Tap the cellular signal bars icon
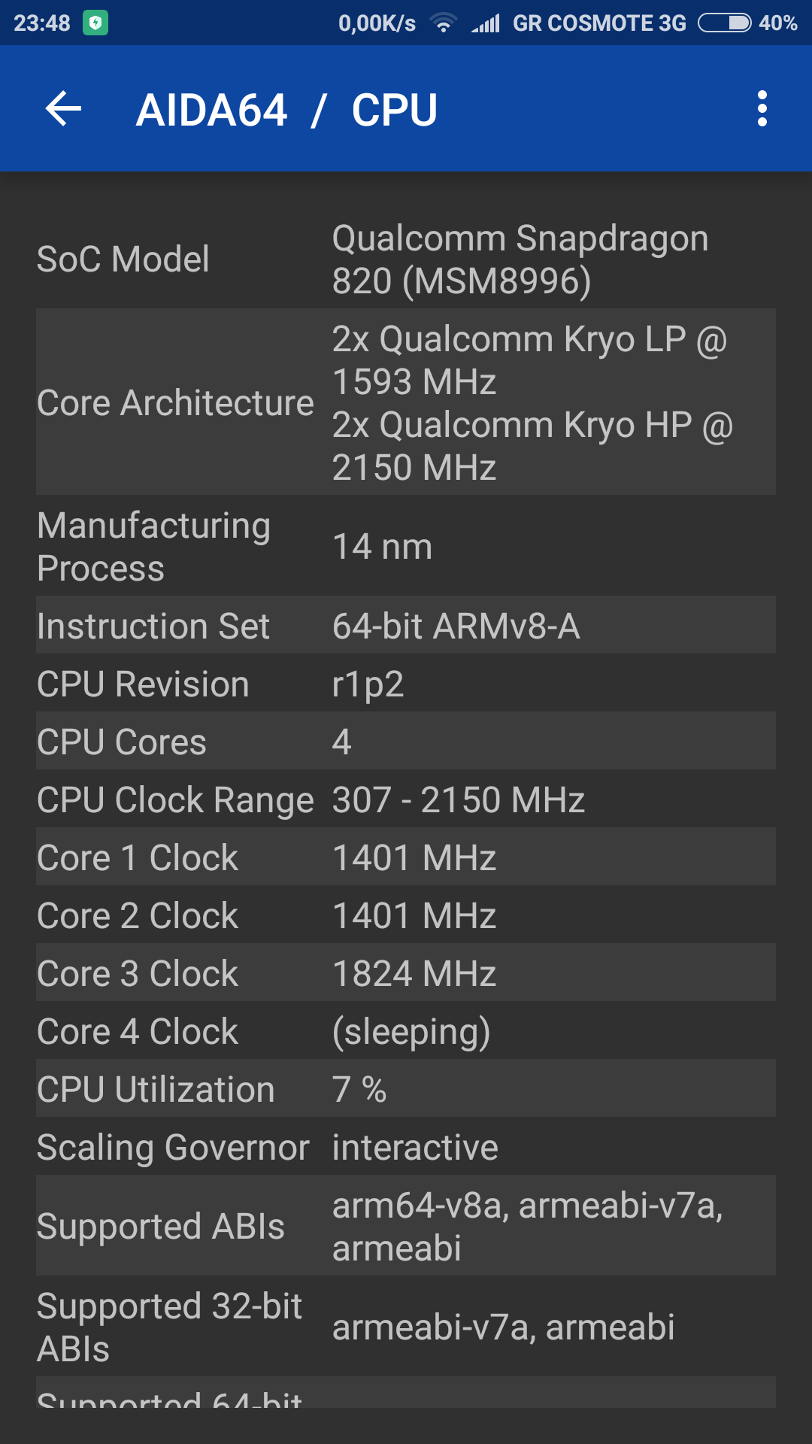The image size is (812, 1444). [x=486, y=23]
